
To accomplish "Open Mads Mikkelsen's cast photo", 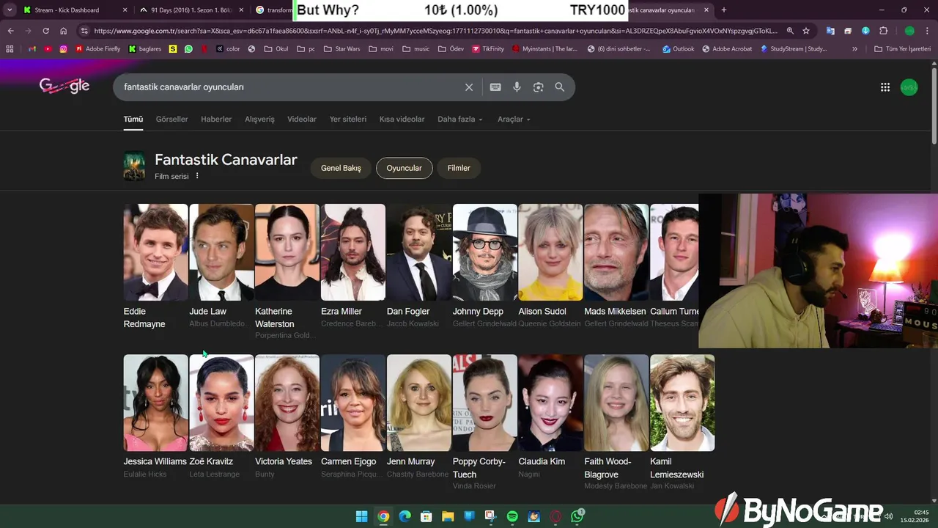I will (616, 252).
